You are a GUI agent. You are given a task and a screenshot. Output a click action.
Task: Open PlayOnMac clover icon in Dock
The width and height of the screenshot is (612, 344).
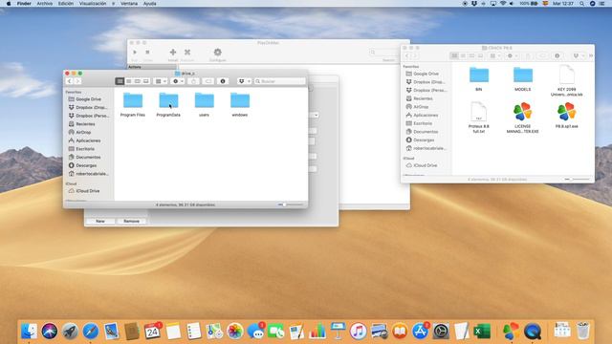511,332
